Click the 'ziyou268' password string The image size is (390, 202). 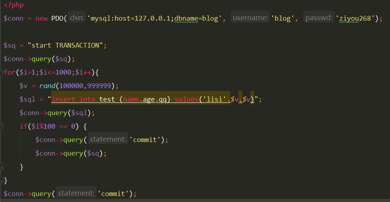[x=355, y=18]
